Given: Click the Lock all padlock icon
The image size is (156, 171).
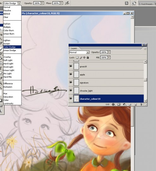Looking at the screenshot, I should click(x=88, y=57).
